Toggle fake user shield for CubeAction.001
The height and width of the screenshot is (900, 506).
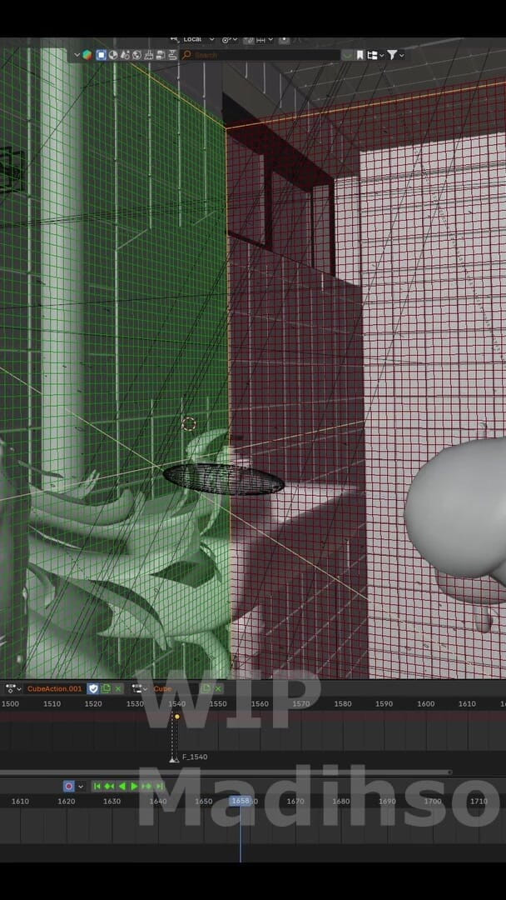tap(93, 689)
